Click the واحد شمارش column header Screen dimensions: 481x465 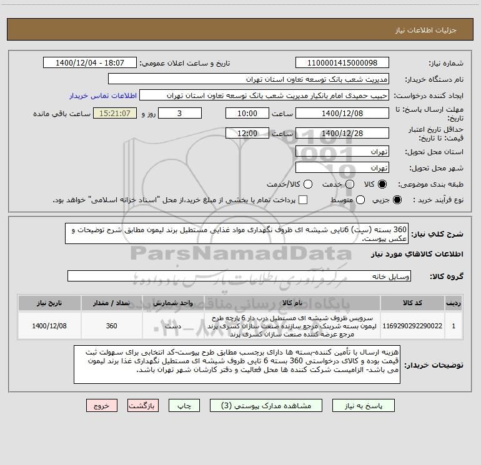173,303
